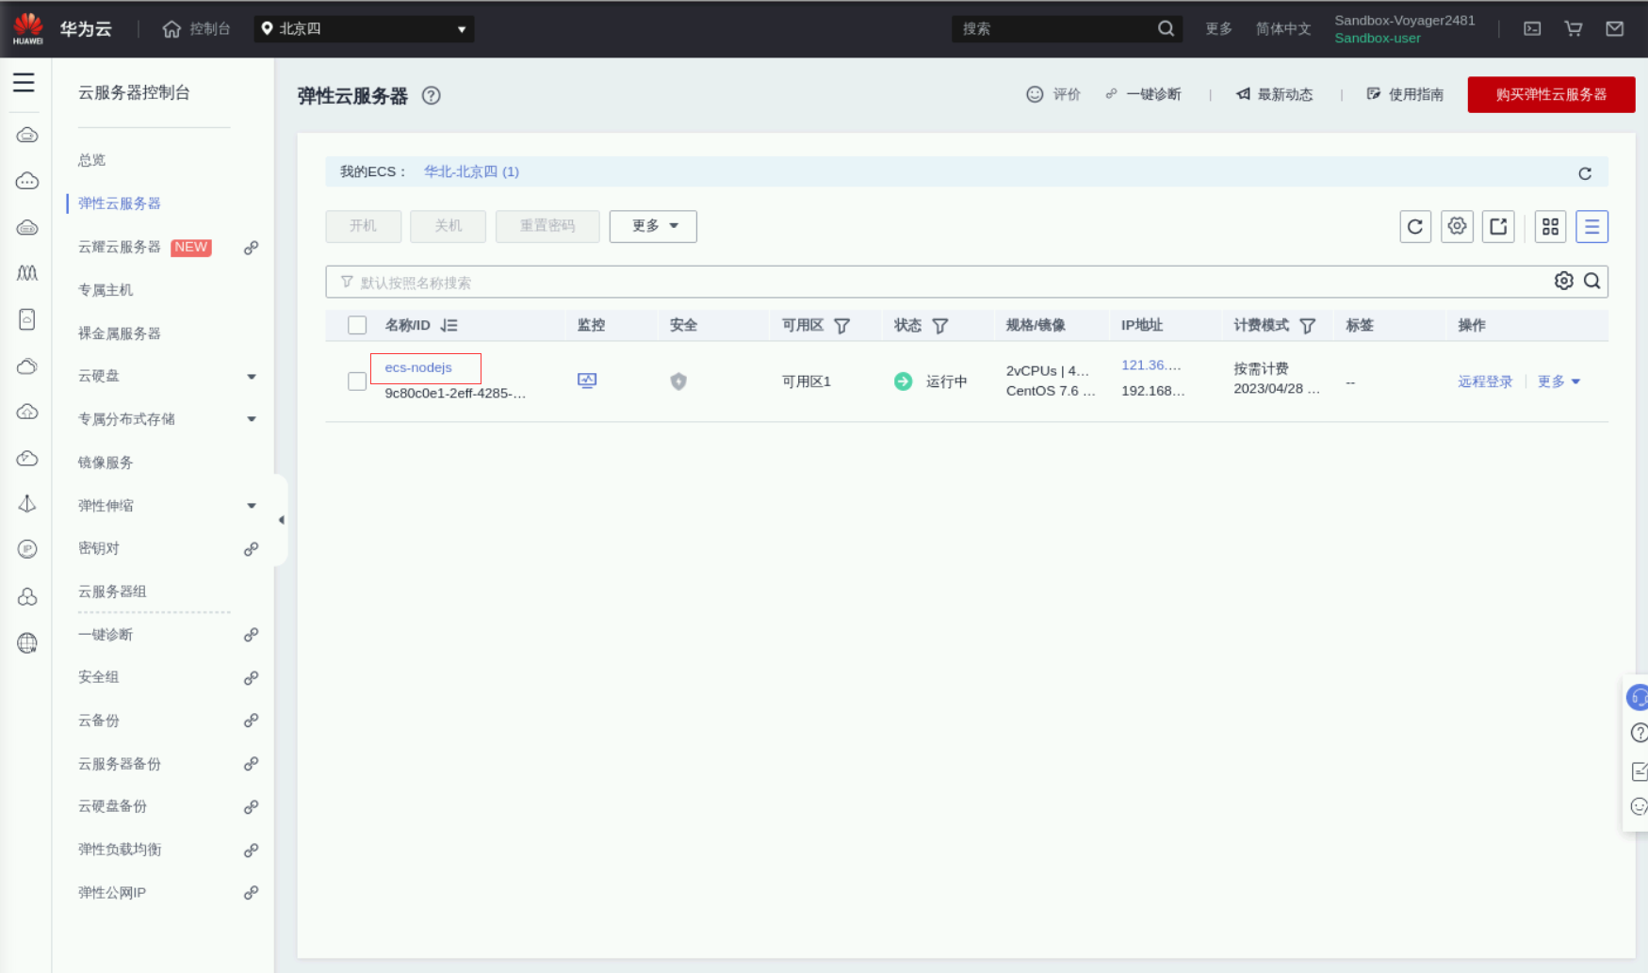Image resolution: width=1648 pixels, height=973 pixels.
Task: Open 裸金属服务器 in the sidebar
Action: [120, 333]
